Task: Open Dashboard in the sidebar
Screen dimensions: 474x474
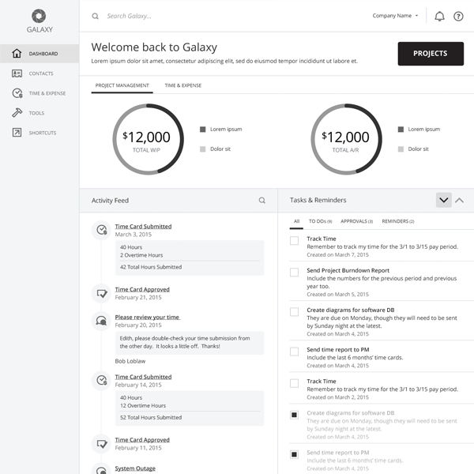Action: (39, 54)
